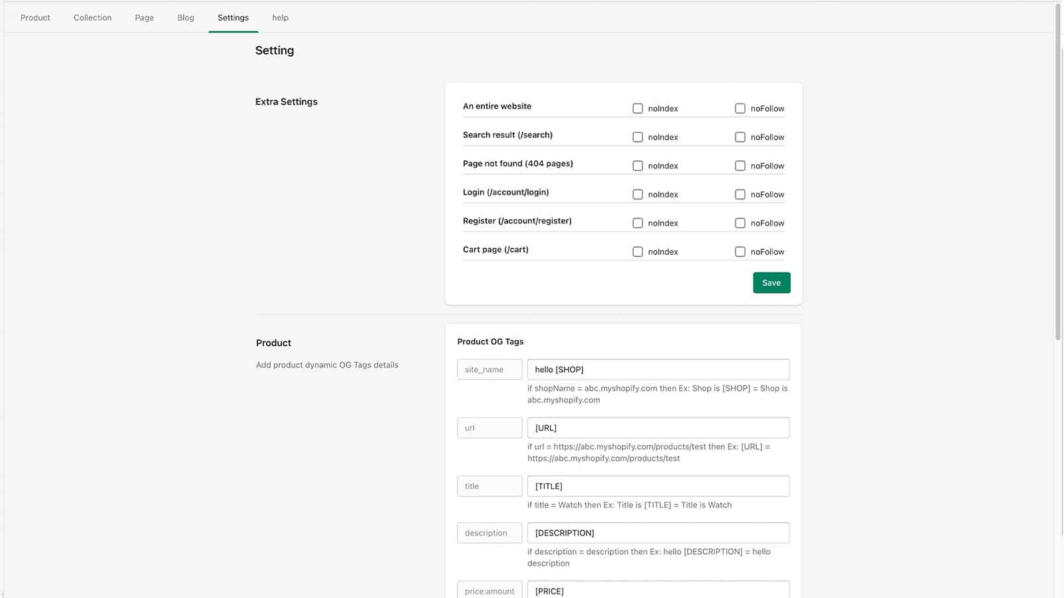This screenshot has height=598, width=1064.
Task: Check noIndex for Search result (/search)
Action: tap(638, 137)
